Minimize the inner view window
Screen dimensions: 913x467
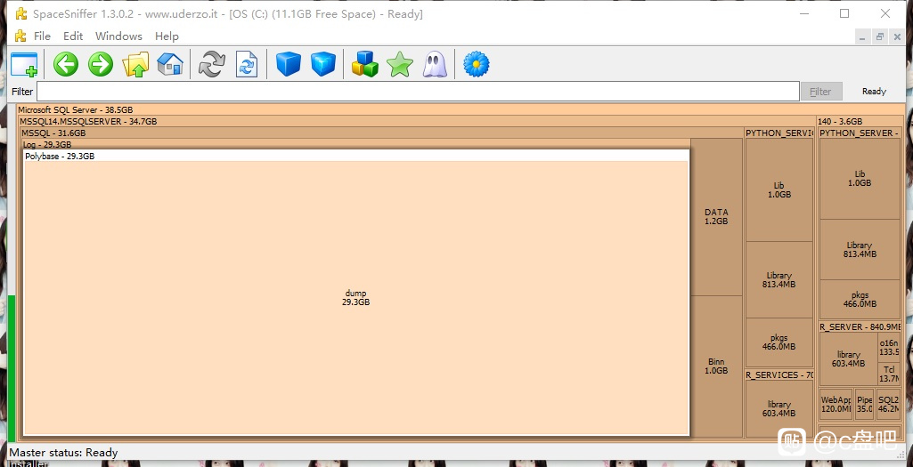point(863,36)
